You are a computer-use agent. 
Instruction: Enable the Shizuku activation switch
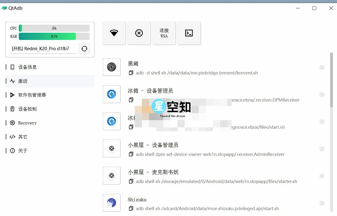[322, 203]
